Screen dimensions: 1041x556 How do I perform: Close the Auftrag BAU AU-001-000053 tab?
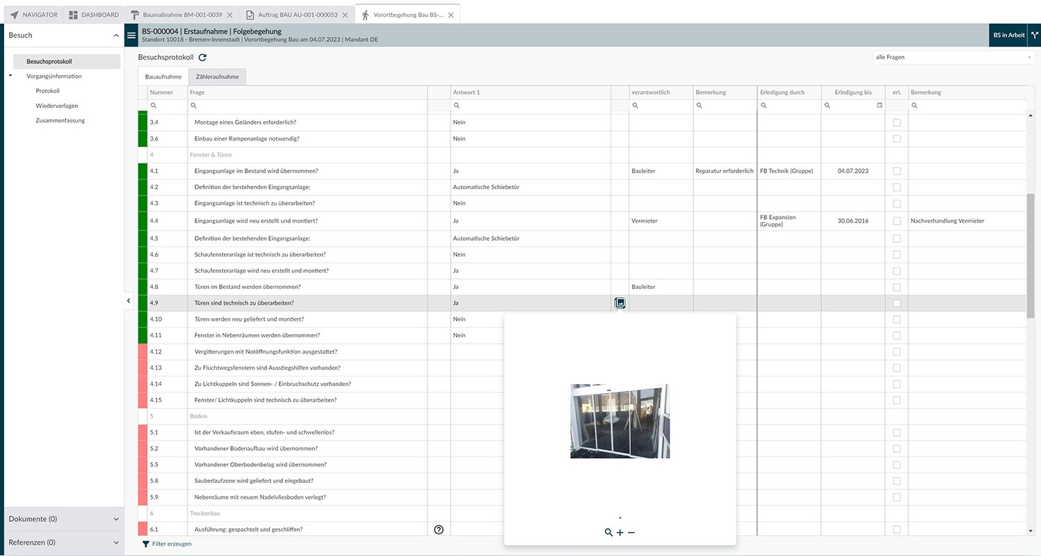[x=345, y=15]
